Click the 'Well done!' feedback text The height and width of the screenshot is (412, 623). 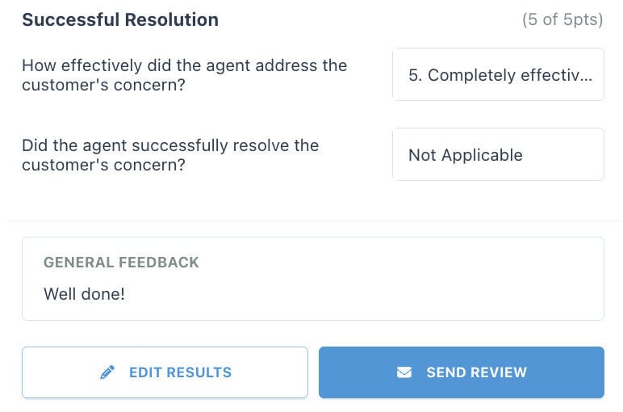84,294
